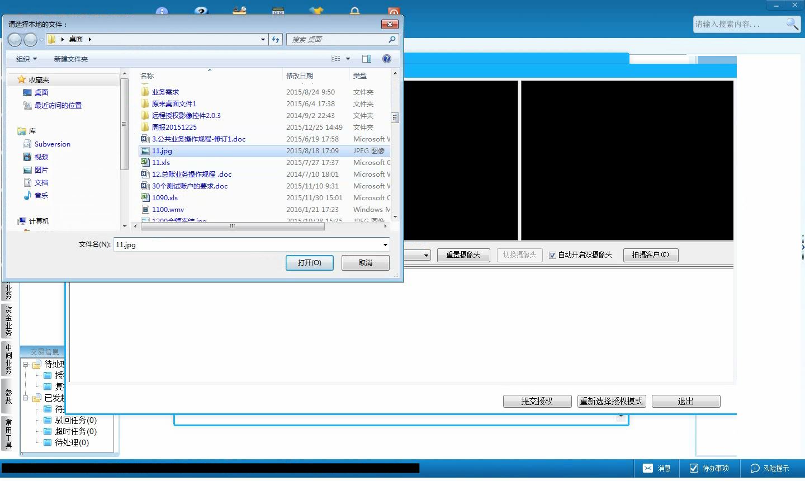Open 风险提示 in the status bar
The width and height of the screenshot is (805, 481).
(x=770, y=468)
